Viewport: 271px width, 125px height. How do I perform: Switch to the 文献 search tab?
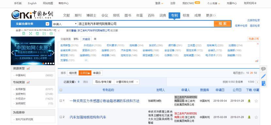point(66,16)
